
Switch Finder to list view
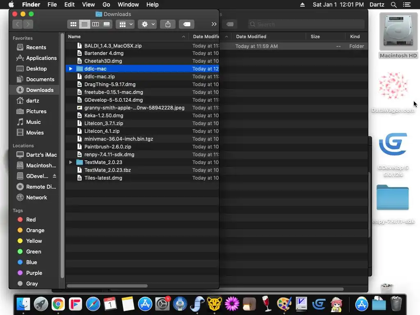point(84,24)
